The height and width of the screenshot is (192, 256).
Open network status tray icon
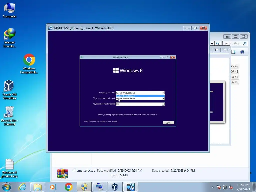[225, 187]
